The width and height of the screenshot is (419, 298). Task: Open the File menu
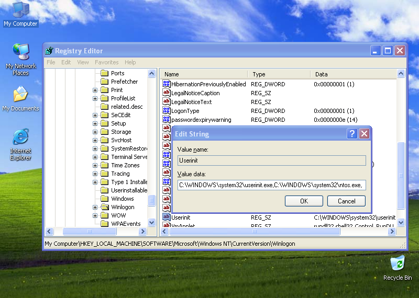click(51, 62)
